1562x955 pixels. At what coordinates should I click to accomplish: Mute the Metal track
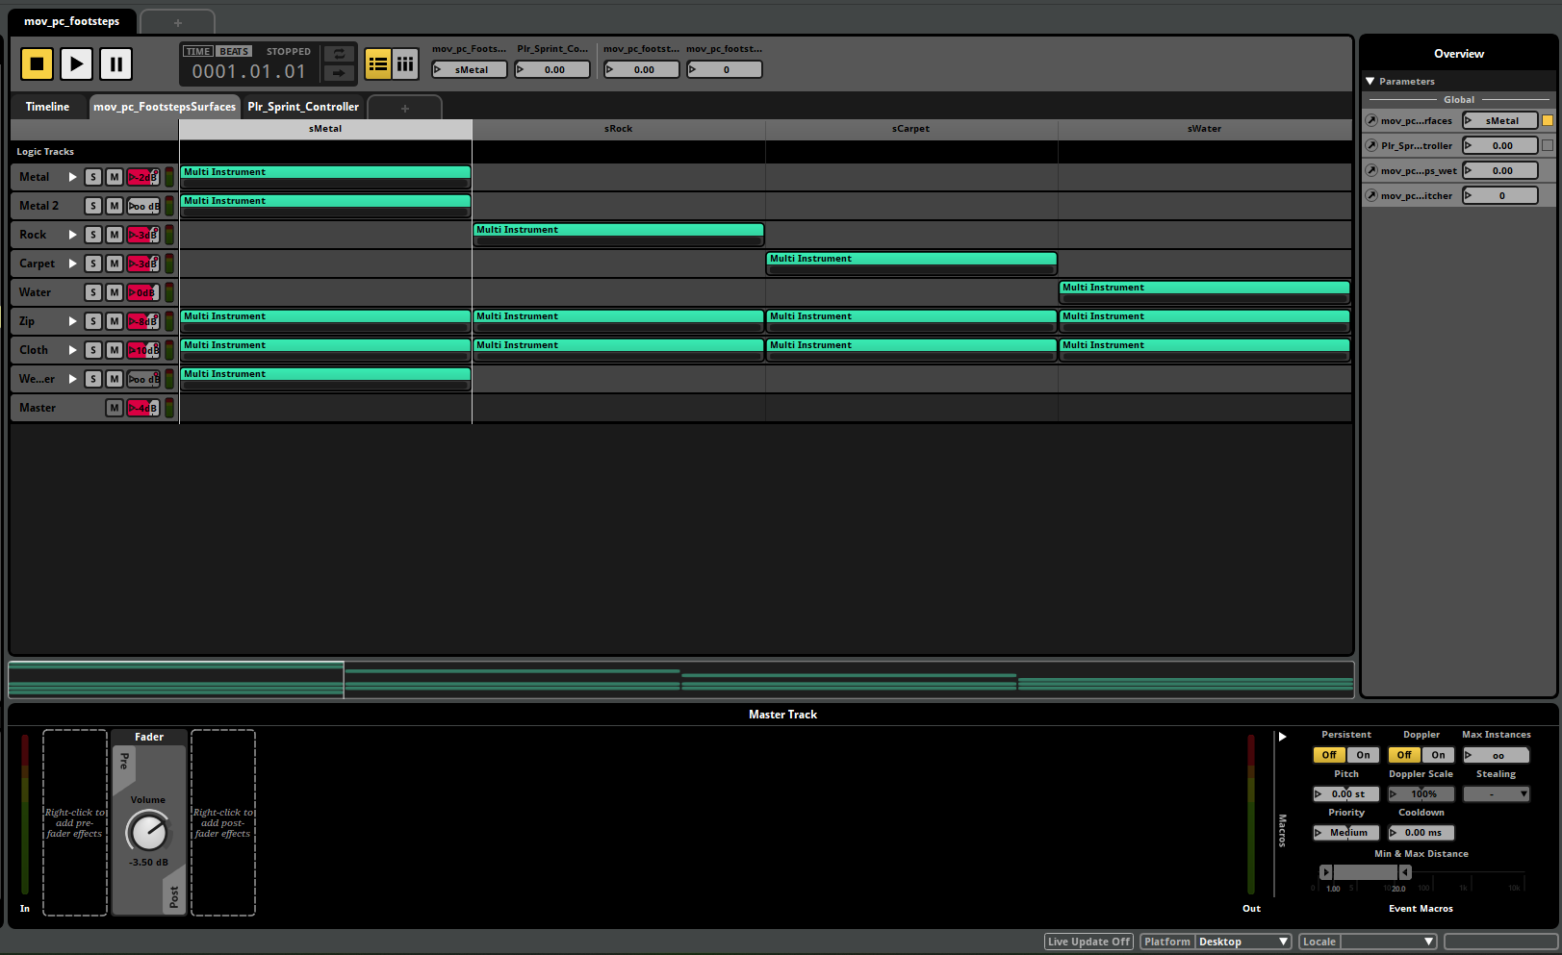(115, 177)
